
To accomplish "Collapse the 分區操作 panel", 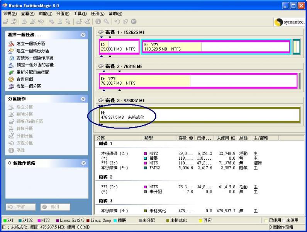I will pos(83,99).
